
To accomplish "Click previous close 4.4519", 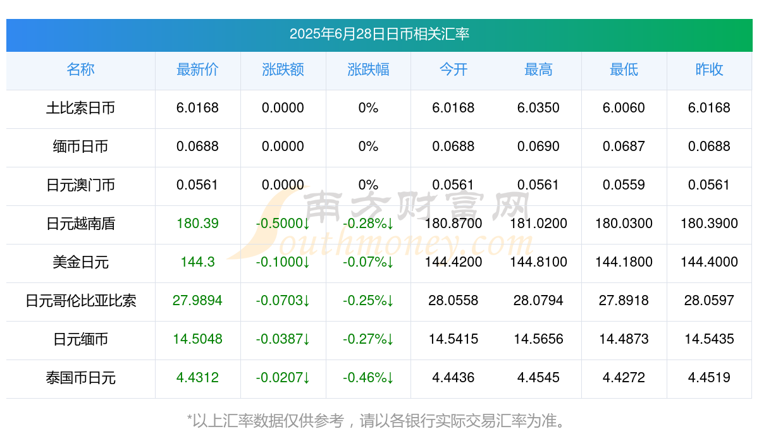I will tap(709, 378).
